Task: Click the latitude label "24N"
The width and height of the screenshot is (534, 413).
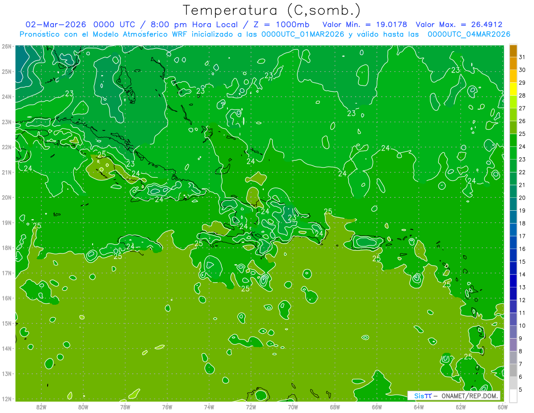Action: [x=6, y=97]
